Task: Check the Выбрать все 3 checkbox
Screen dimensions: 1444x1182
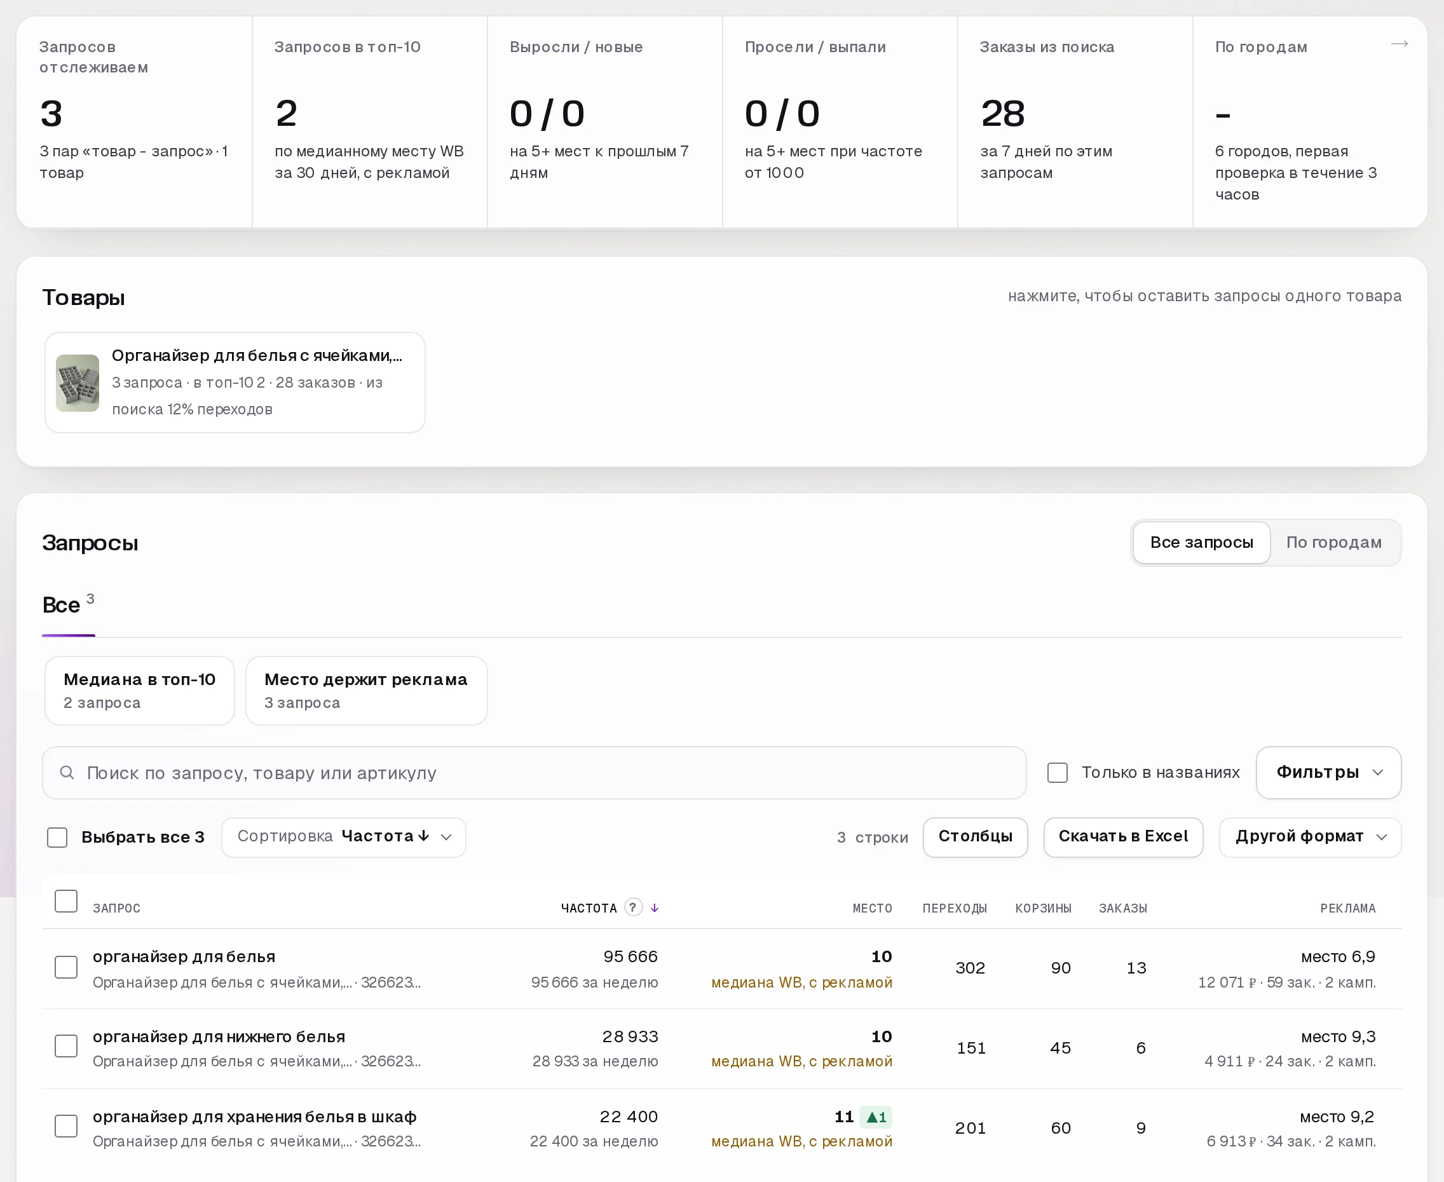Action: click(x=57, y=838)
